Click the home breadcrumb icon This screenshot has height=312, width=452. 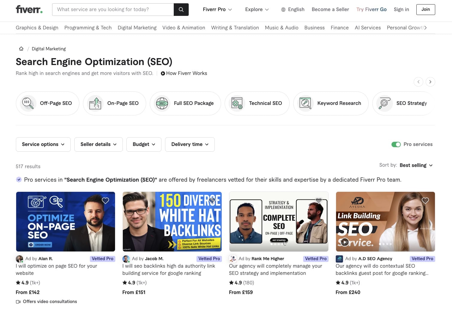pos(21,49)
